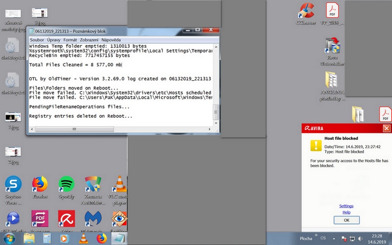Viewport: 392px width, 245px height.
Task: Open the Formát menu
Action: click(x=70, y=40)
